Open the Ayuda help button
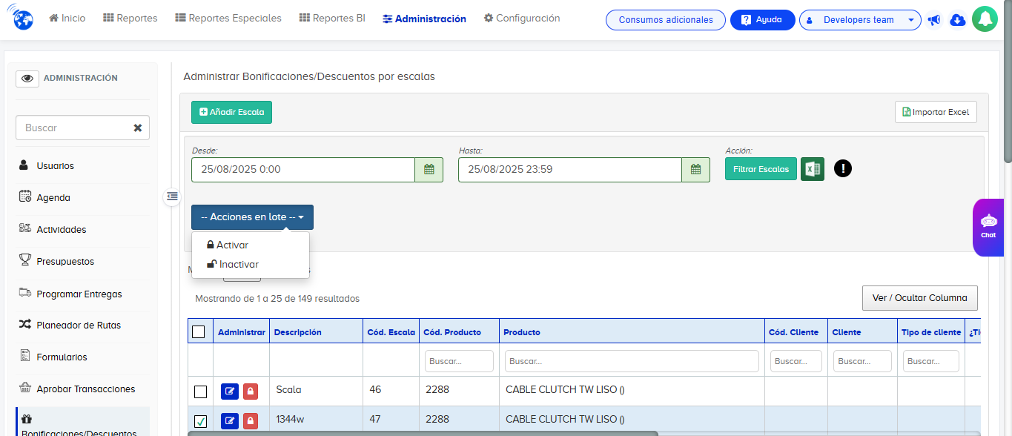The width and height of the screenshot is (1012, 436). click(x=763, y=20)
